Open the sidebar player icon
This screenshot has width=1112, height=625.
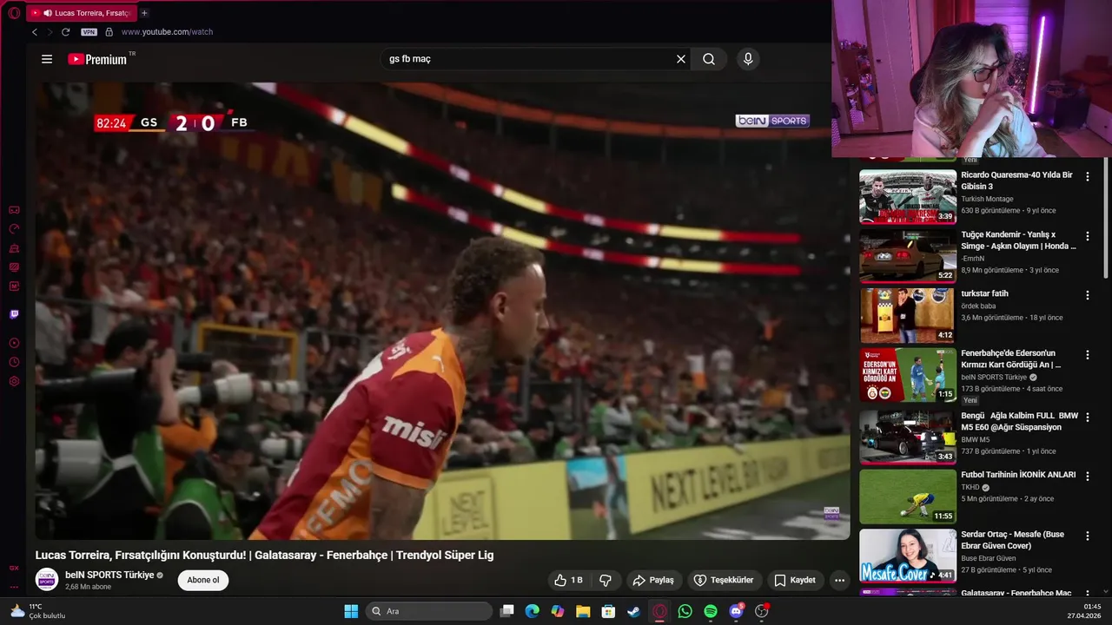(14, 343)
